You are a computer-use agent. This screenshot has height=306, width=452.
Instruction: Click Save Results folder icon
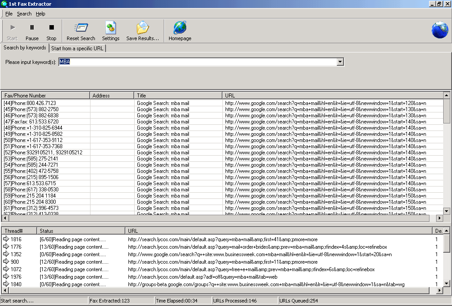point(142,28)
